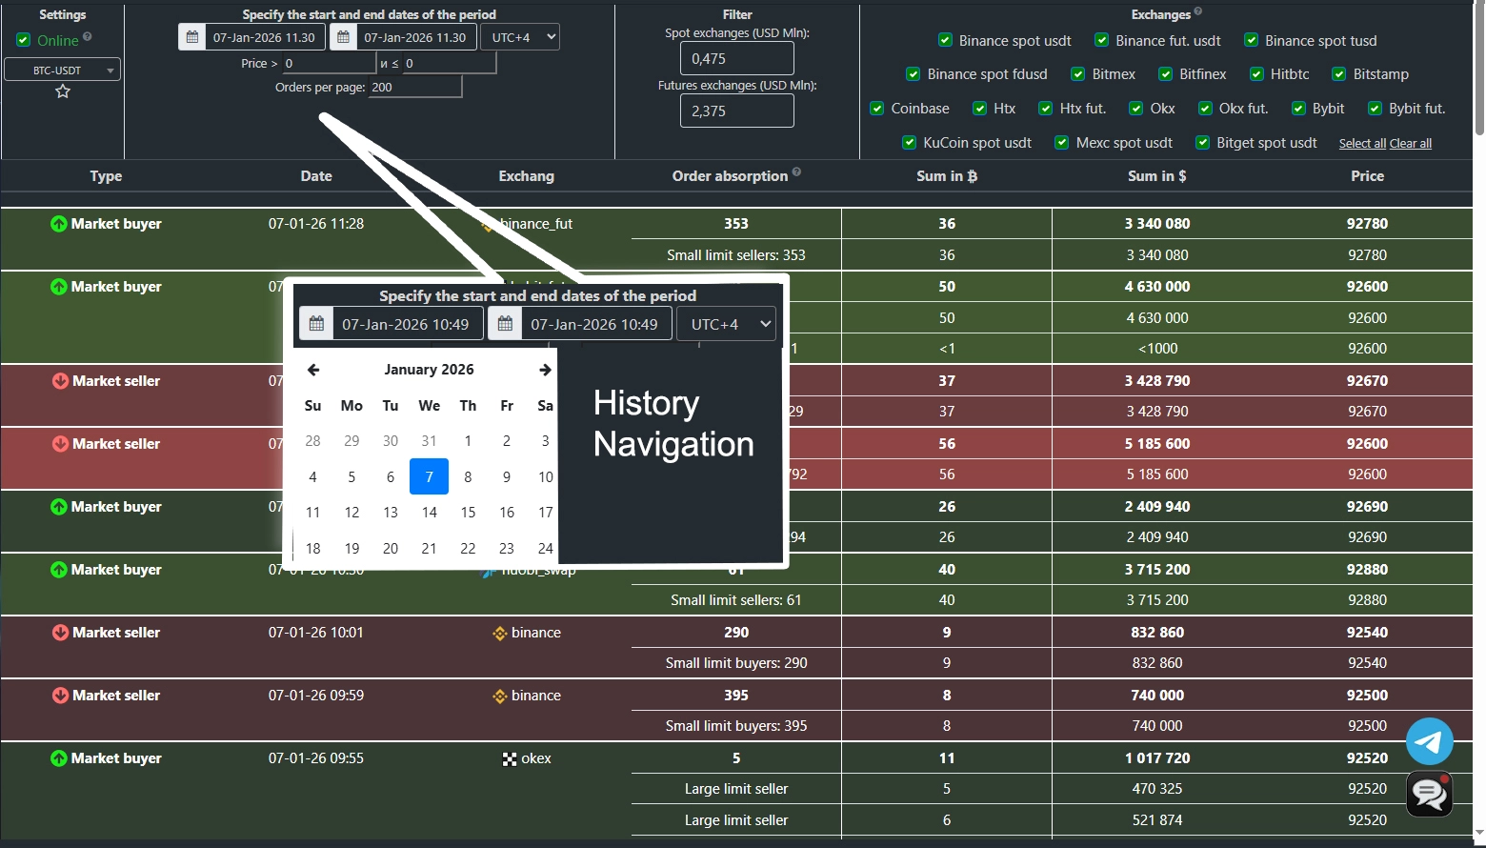This screenshot has width=1486, height=848.
Task: Go to previous month with left arrow
Action: tap(313, 370)
